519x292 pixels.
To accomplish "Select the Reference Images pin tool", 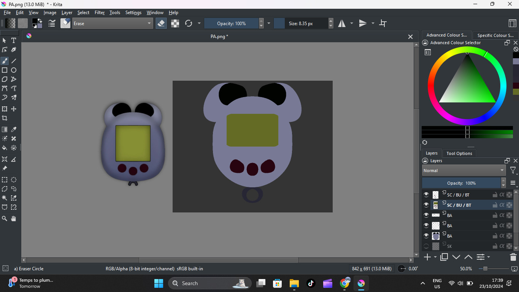I will coord(5,168).
